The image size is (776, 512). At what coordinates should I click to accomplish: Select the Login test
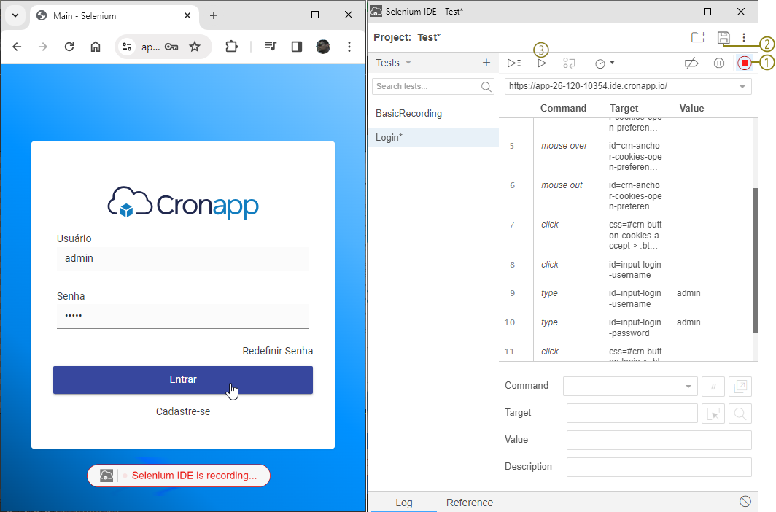click(x=433, y=138)
